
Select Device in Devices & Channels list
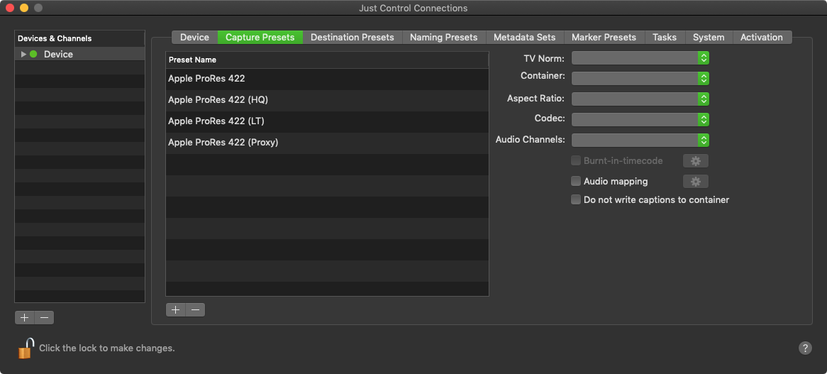click(x=79, y=54)
